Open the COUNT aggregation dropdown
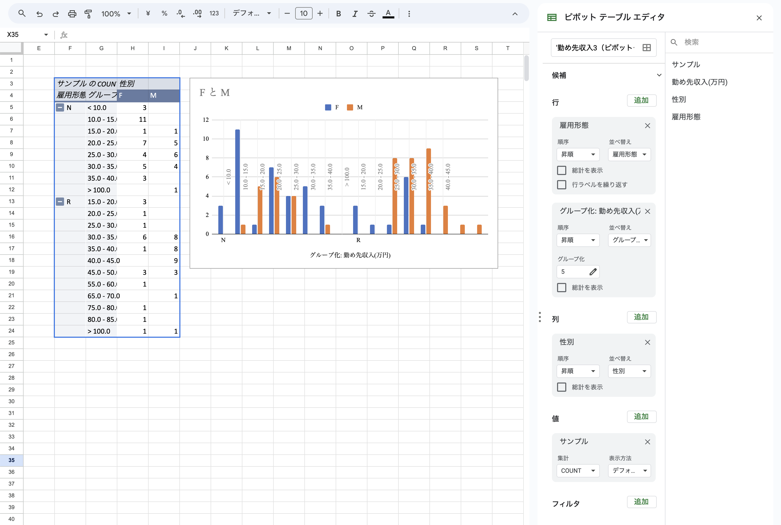 point(578,471)
